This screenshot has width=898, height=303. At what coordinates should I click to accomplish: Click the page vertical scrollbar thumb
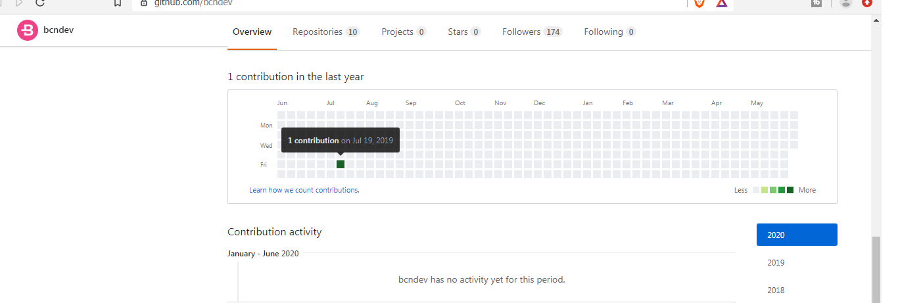click(876, 269)
